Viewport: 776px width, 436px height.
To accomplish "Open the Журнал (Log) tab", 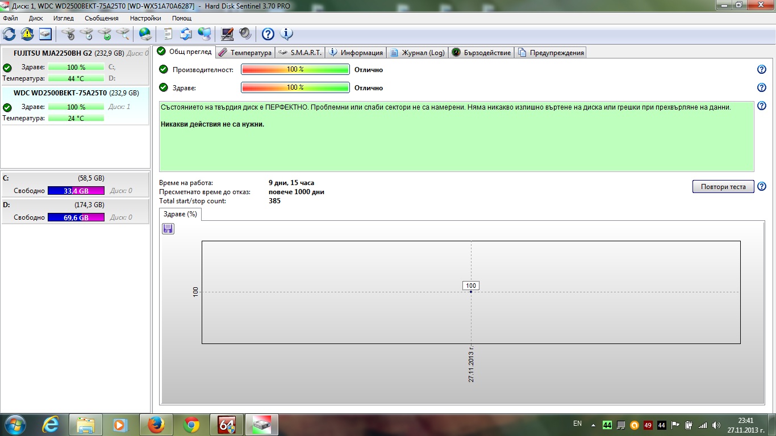I will (x=418, y=53).
